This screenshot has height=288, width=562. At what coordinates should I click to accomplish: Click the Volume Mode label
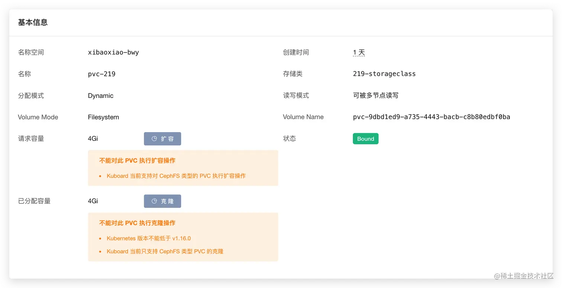[38, 117]
